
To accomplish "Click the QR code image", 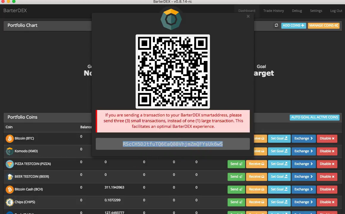I will [173, 71].
